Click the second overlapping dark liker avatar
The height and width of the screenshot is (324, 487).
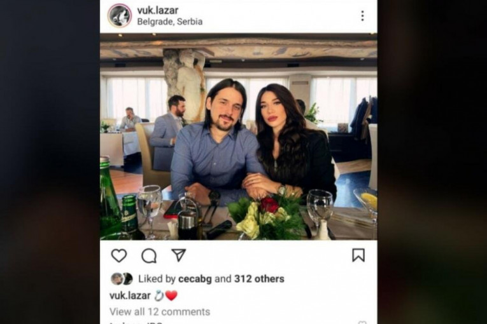(127, 279)
